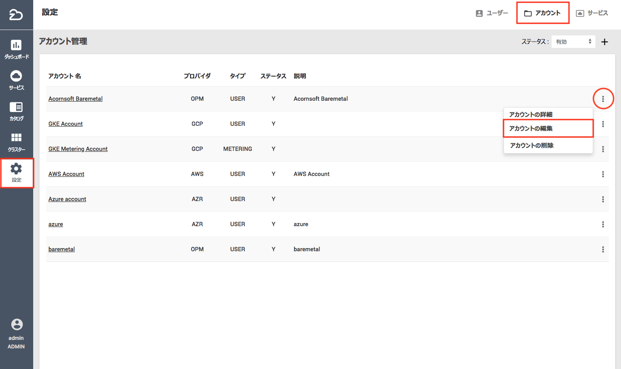Click the cloud logo in sidebar top
This screenshot has width=621, height=369.
point(16,15)
